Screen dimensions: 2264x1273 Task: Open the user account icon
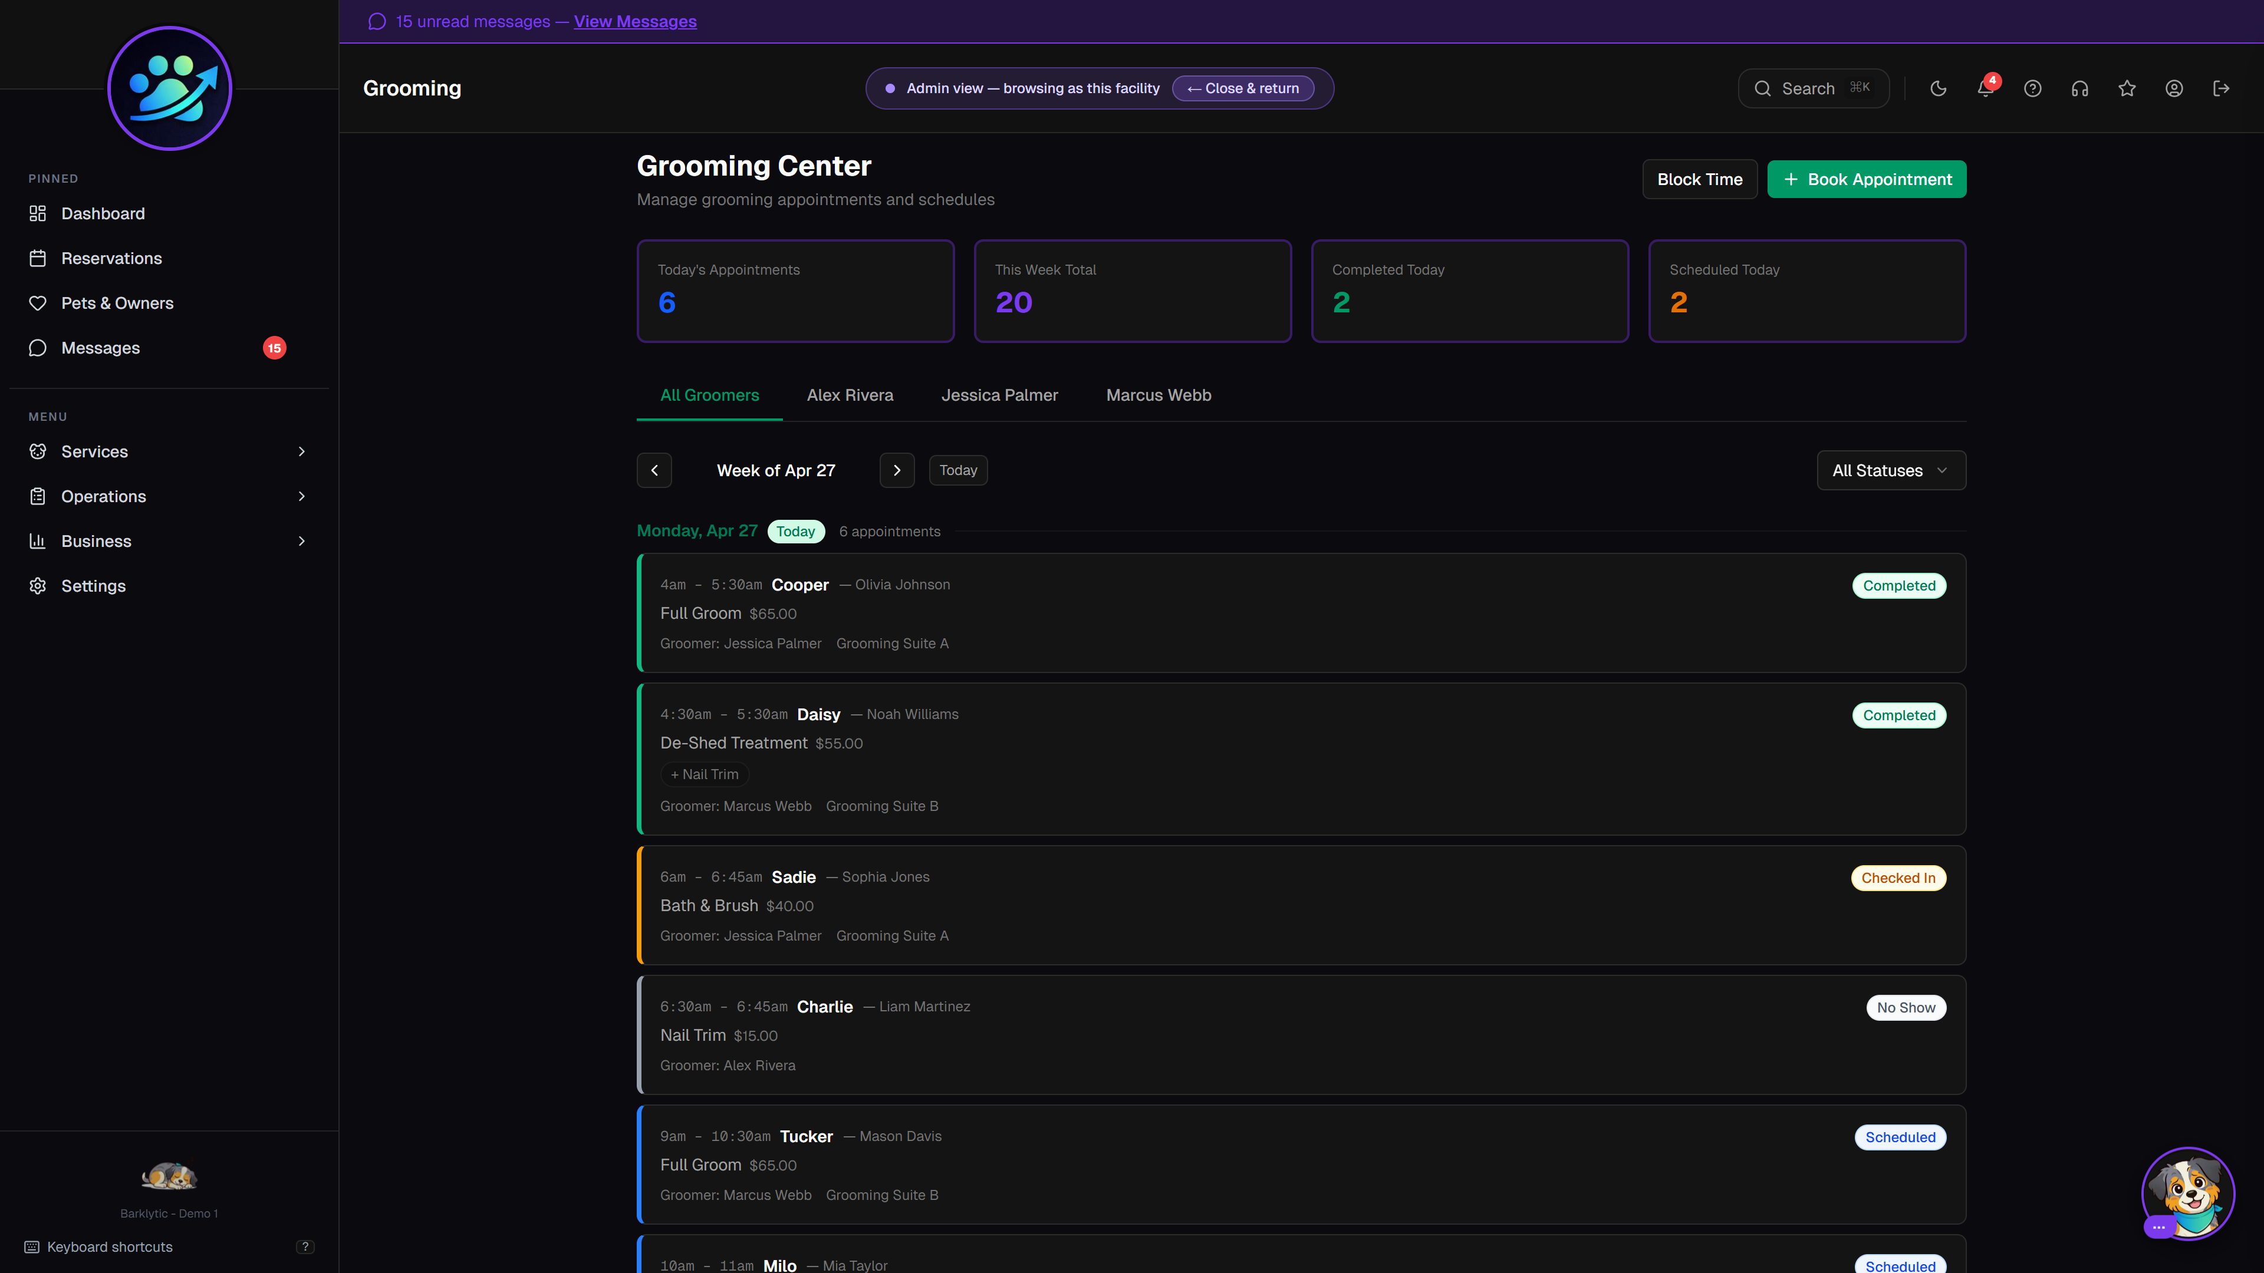click(x=2174, y=88)
